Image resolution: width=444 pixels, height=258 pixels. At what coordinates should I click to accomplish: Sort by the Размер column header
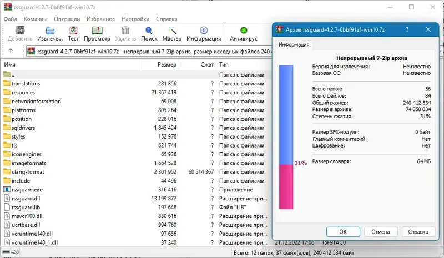(160, 64)
